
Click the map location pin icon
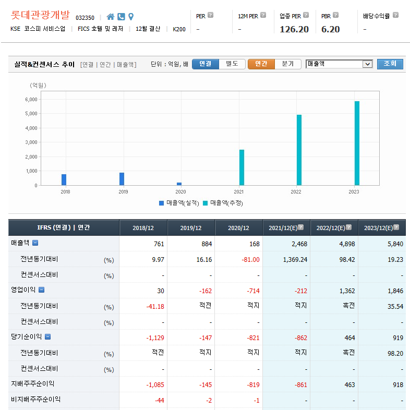(131, 17)
